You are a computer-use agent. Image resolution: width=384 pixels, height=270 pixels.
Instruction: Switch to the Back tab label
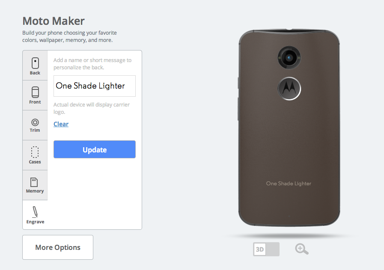(35, 73)
